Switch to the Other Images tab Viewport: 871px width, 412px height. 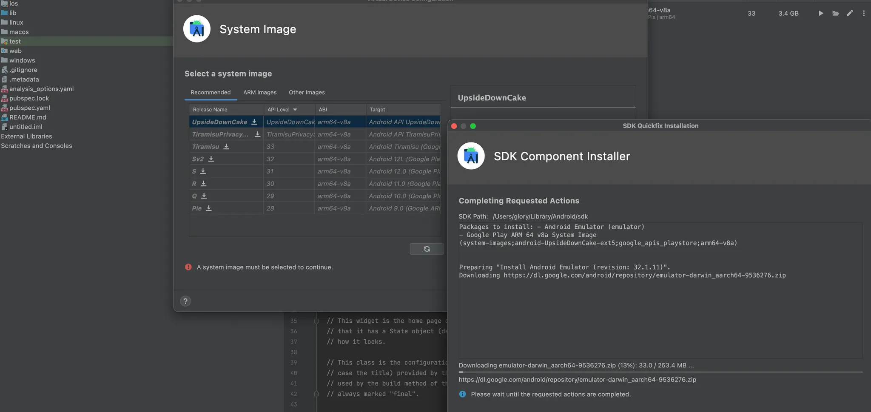click(307, 93)
